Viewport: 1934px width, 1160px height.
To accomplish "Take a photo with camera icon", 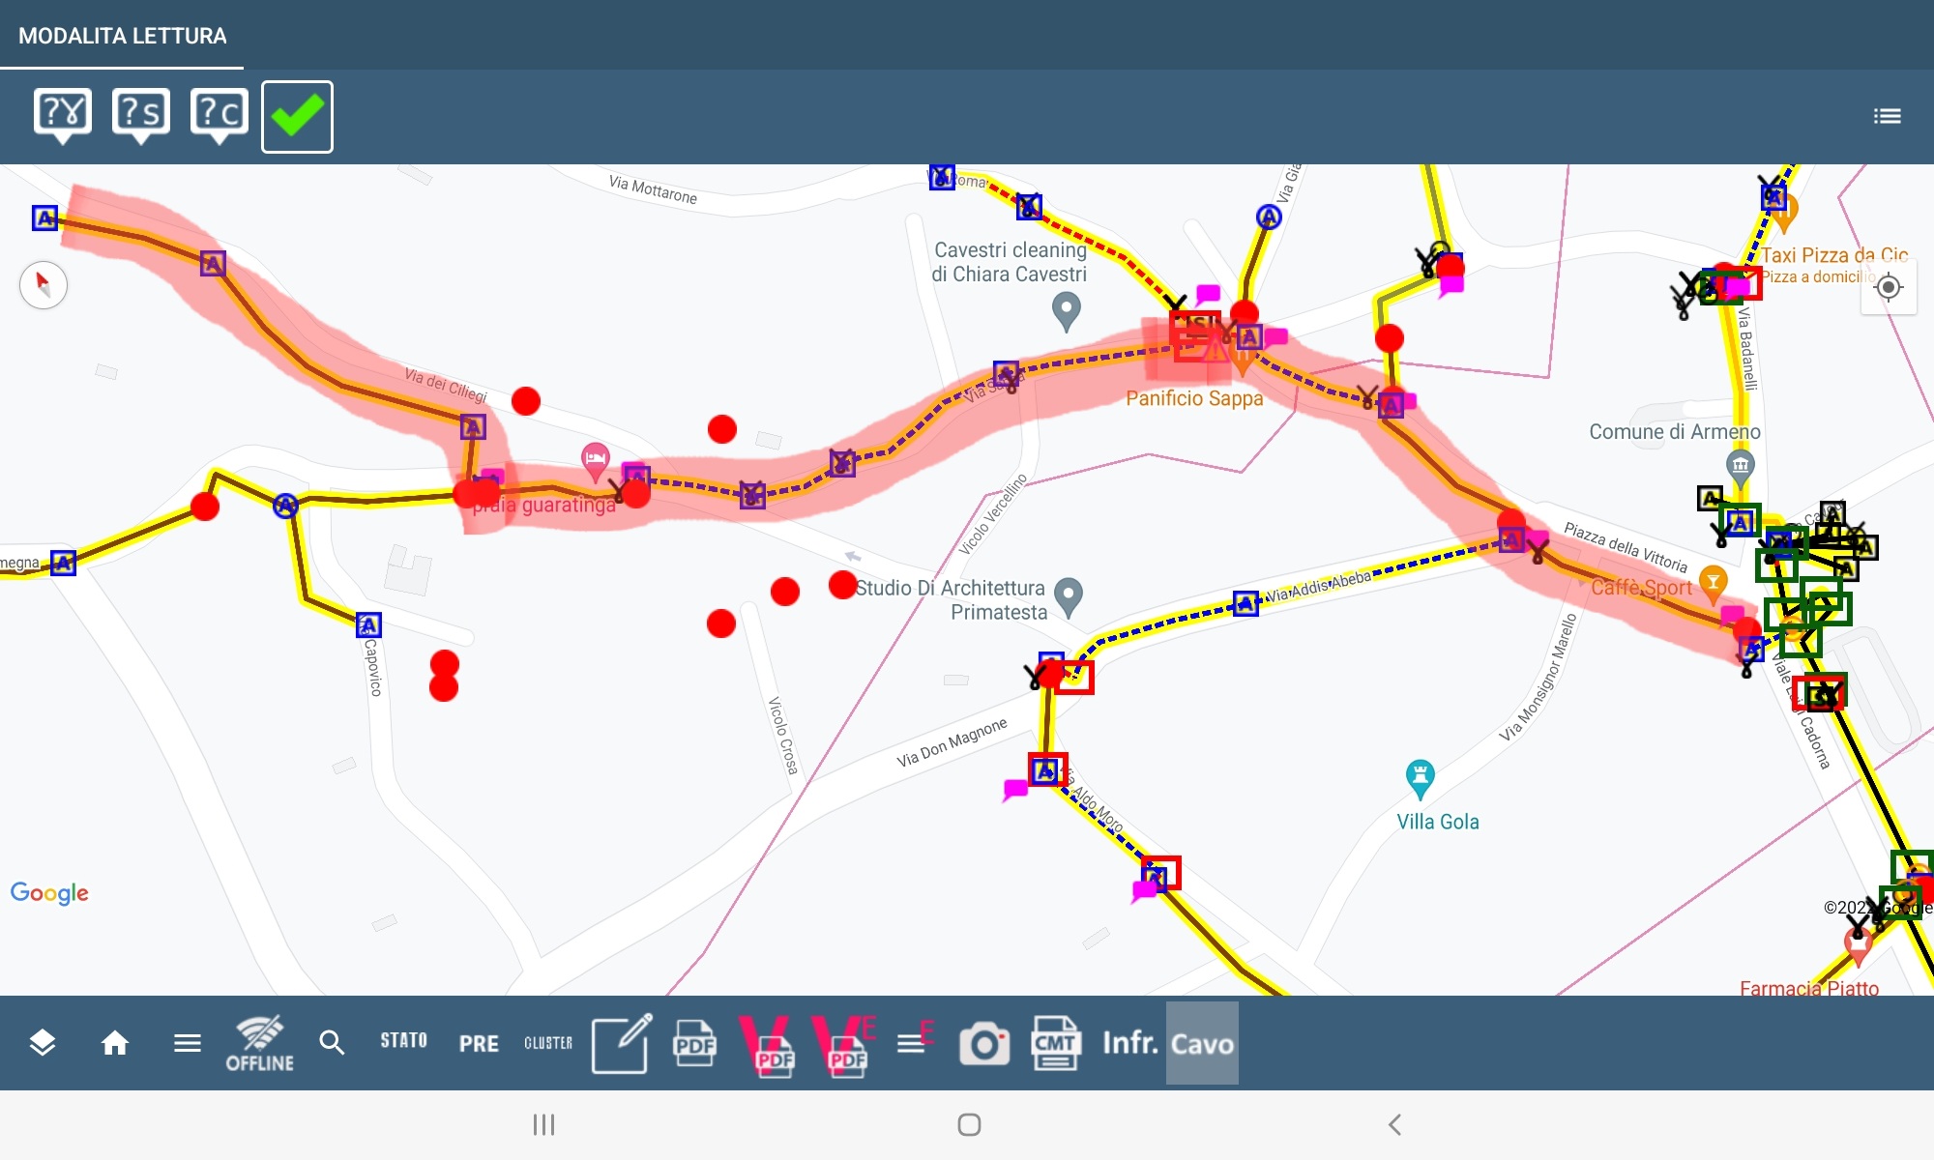I will 983,1043.
